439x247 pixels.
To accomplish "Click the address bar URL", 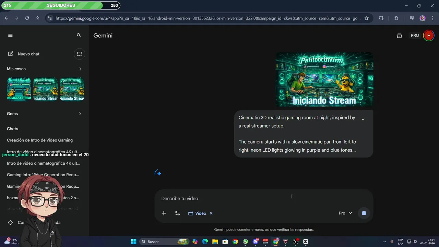I will pos(208,18).
